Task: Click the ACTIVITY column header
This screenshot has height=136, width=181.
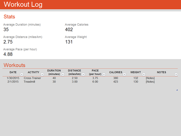Action: tap(33, 72)
